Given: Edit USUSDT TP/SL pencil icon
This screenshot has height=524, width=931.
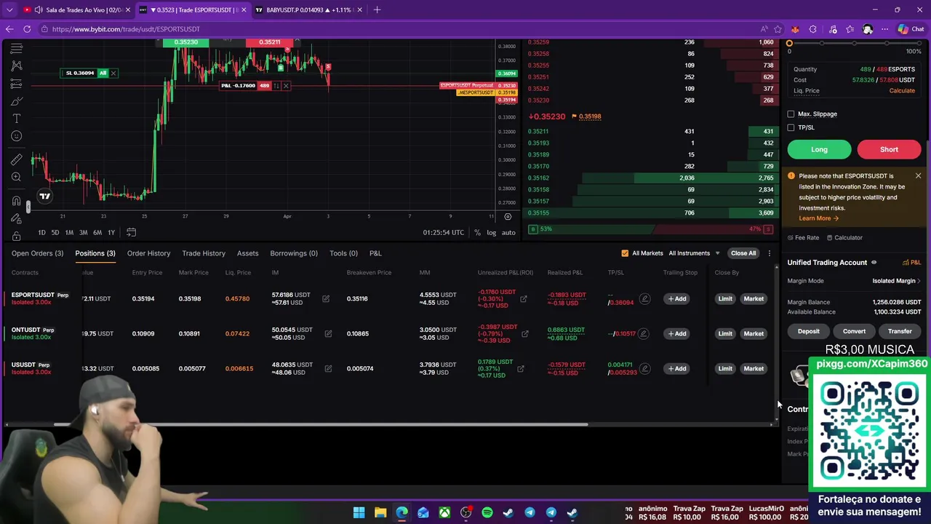Looking at the screenshot, I should point(644,368).
